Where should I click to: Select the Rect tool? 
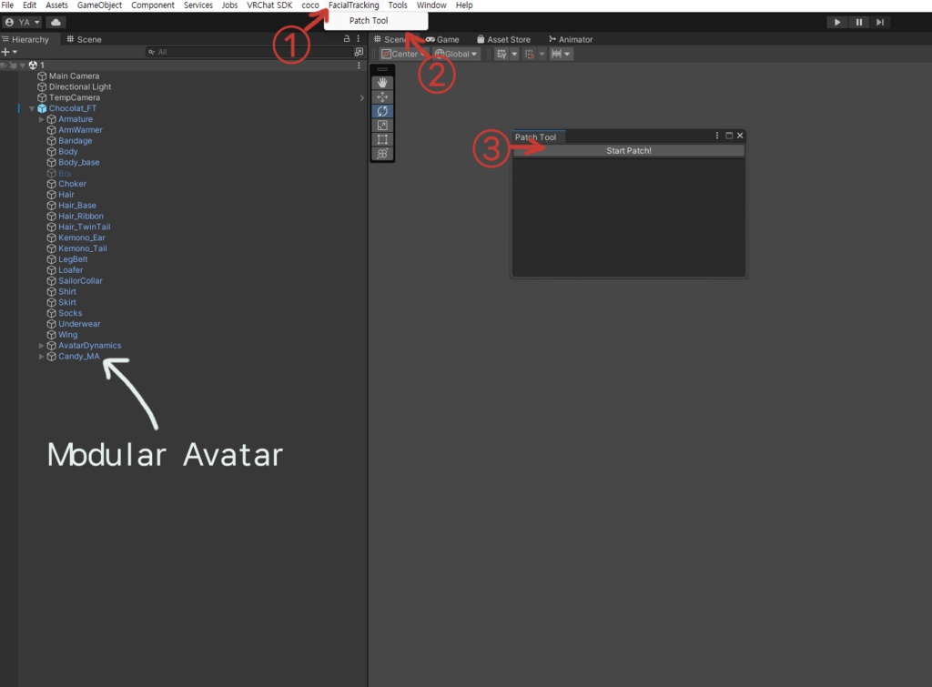pos(382,139)
